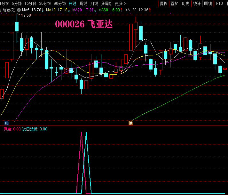The width and height of the screenshot is (228, 195).
Task: Click the candlestick at the 19.58 high
Action: click(x=17, y=27)
